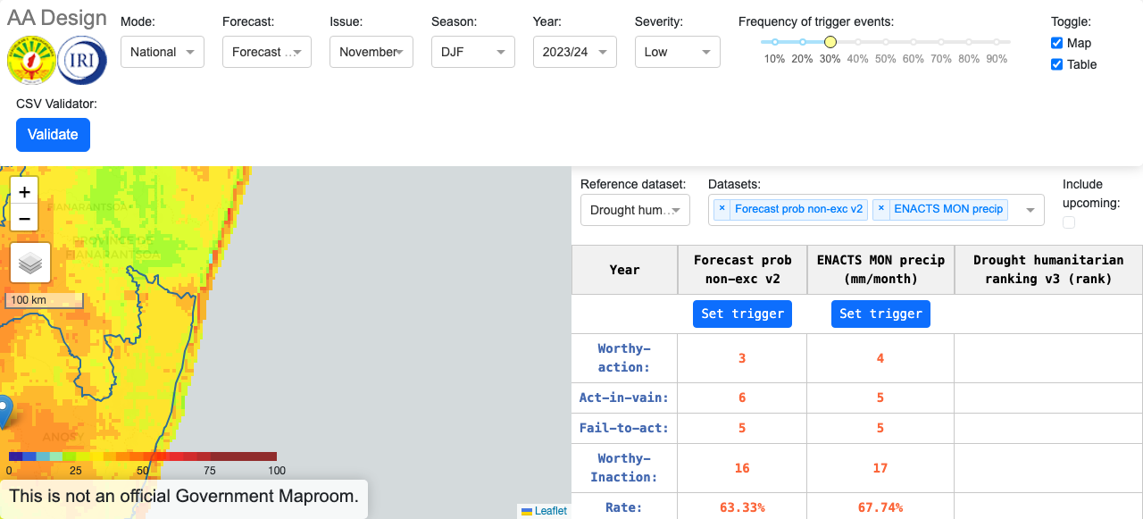Move frequency of trigger events to 30%
This screenshot has width=1143, height=519.
pos(830,41)
